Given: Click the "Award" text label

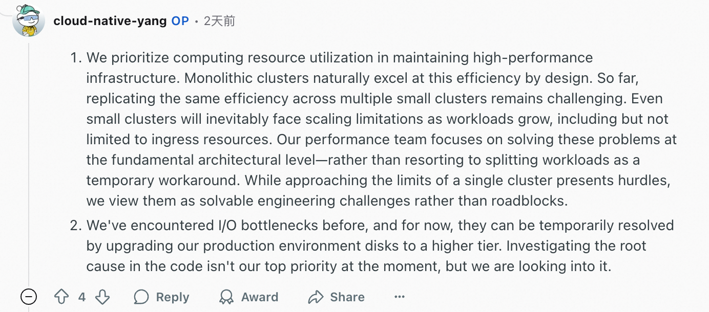Looking at the screenshot, I should tap(260, 297).
